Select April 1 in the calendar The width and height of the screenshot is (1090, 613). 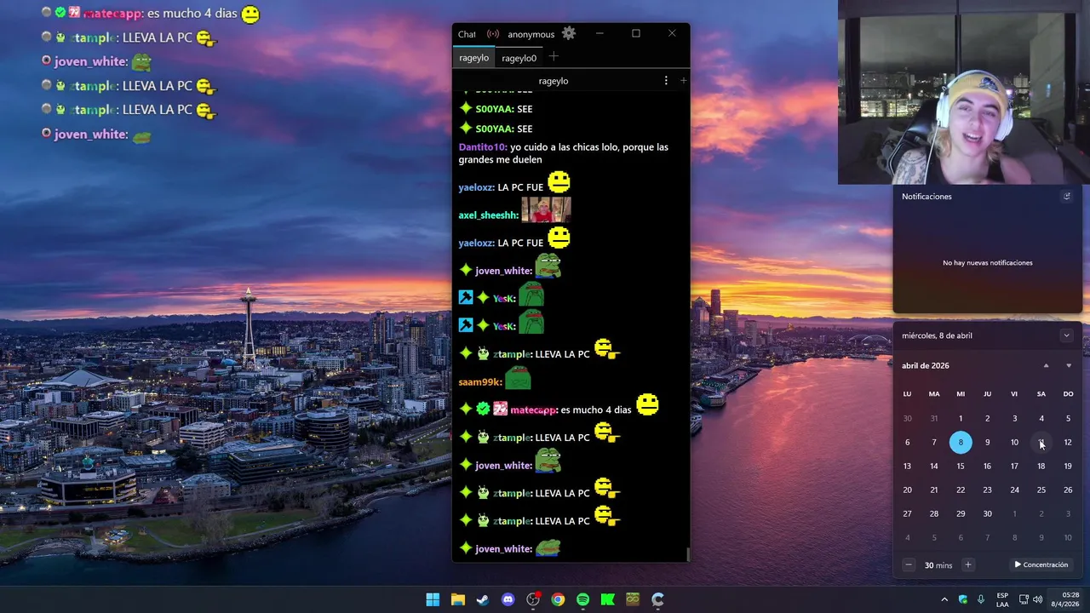[x=961, y=418]
